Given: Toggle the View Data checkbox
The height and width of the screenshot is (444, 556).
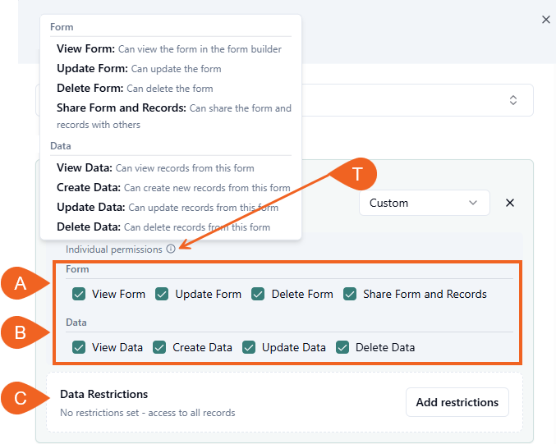Looking at the screenshot, I should tap(79, 347).
